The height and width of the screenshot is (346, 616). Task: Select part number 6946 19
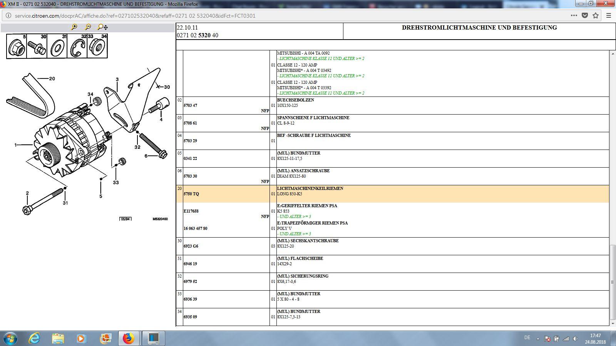tap(190, 264)
